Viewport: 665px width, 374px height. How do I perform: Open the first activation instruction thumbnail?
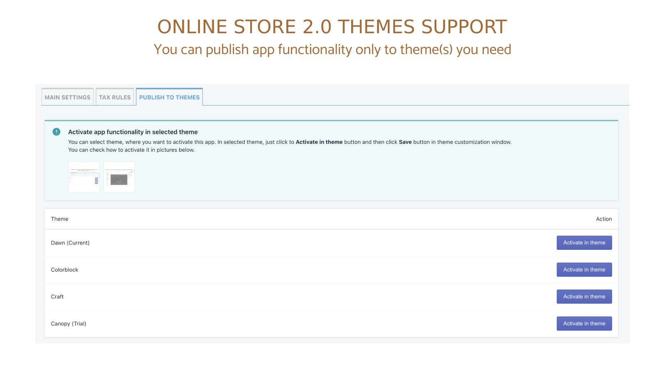click(x=84, y=177)
